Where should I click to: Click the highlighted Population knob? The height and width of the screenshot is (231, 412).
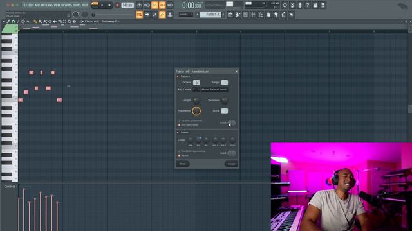(x=196, y=111)
